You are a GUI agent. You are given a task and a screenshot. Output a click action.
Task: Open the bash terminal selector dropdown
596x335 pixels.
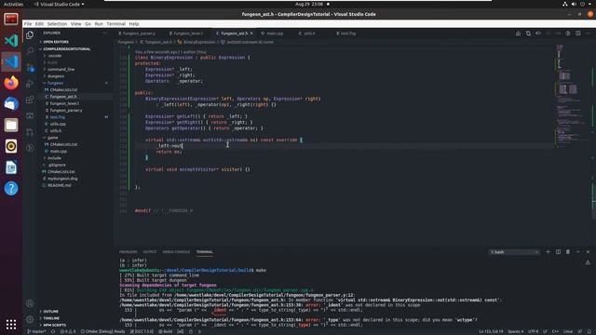[514, 252]
